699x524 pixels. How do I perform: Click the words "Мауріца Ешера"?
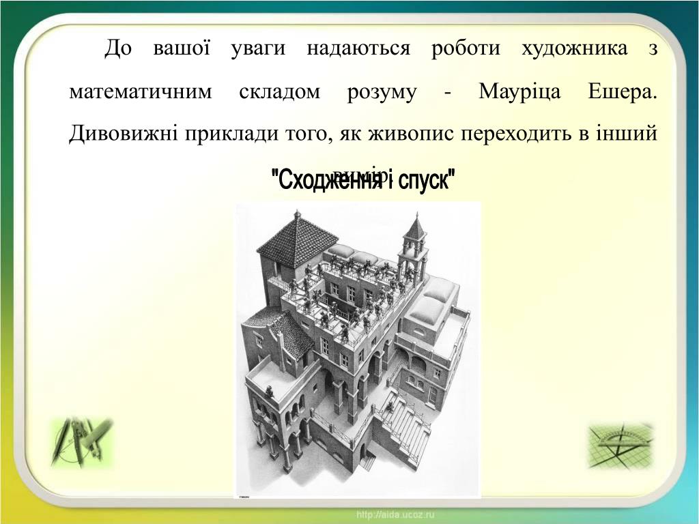click(x=568, y=91)
